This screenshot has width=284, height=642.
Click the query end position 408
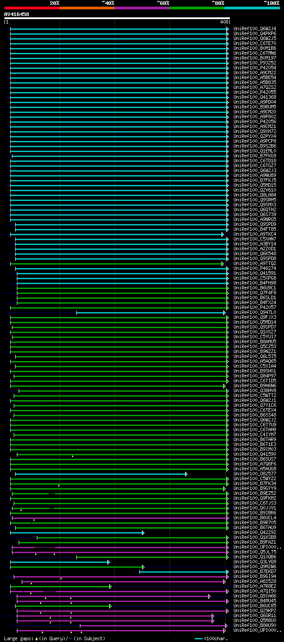click(224, 22)
